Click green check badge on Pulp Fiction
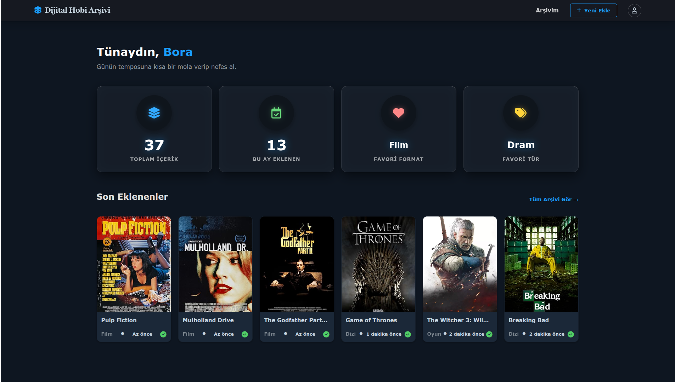675x382 pixels. 163,334
